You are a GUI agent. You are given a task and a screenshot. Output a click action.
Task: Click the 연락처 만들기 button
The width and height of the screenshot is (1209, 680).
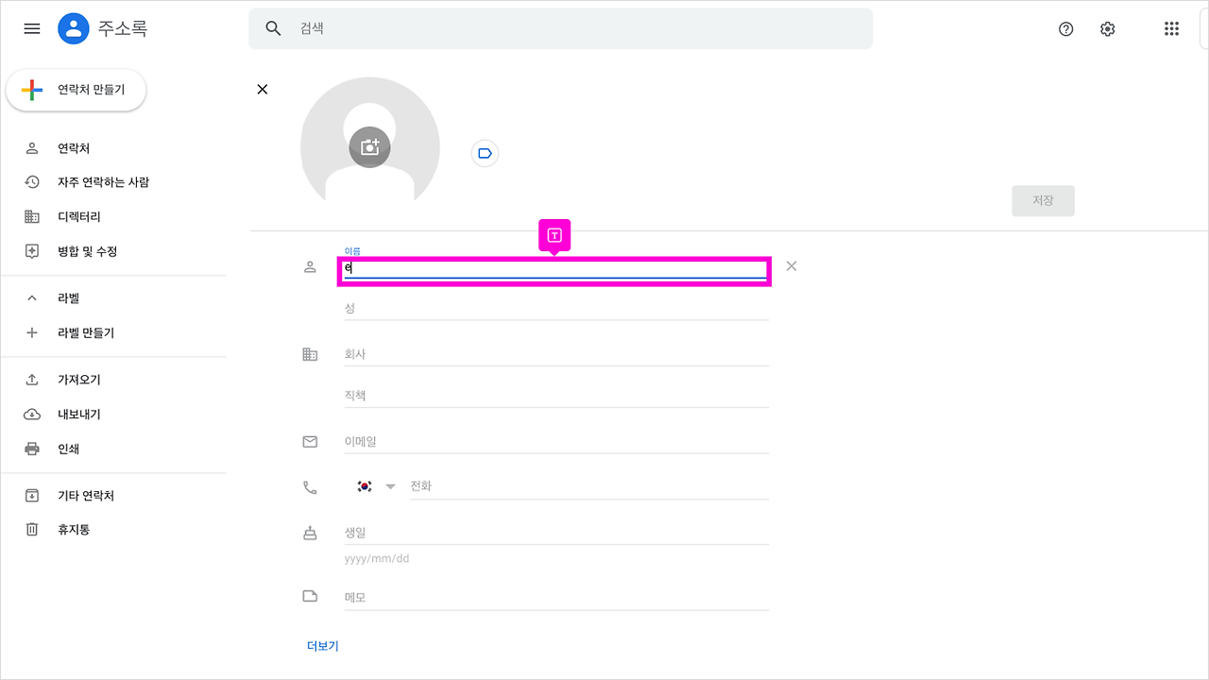click(77, 90)
